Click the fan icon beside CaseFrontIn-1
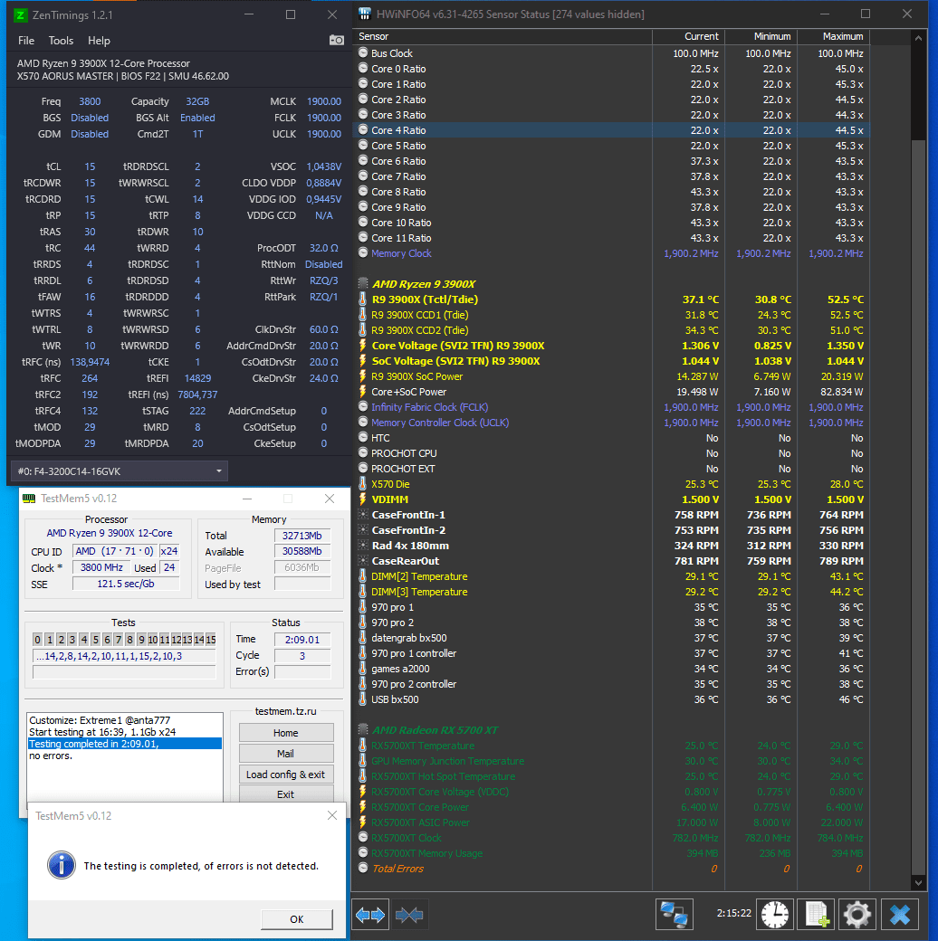 coord(363,514)
